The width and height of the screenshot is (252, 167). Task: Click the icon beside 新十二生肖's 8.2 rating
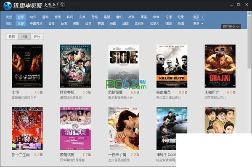(x=42, y=155)
